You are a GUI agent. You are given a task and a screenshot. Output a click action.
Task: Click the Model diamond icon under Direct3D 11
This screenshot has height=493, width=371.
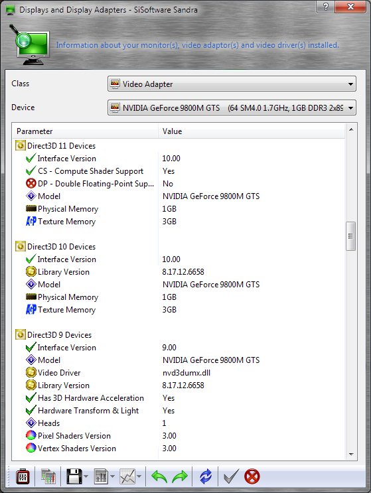coord(31,196)
